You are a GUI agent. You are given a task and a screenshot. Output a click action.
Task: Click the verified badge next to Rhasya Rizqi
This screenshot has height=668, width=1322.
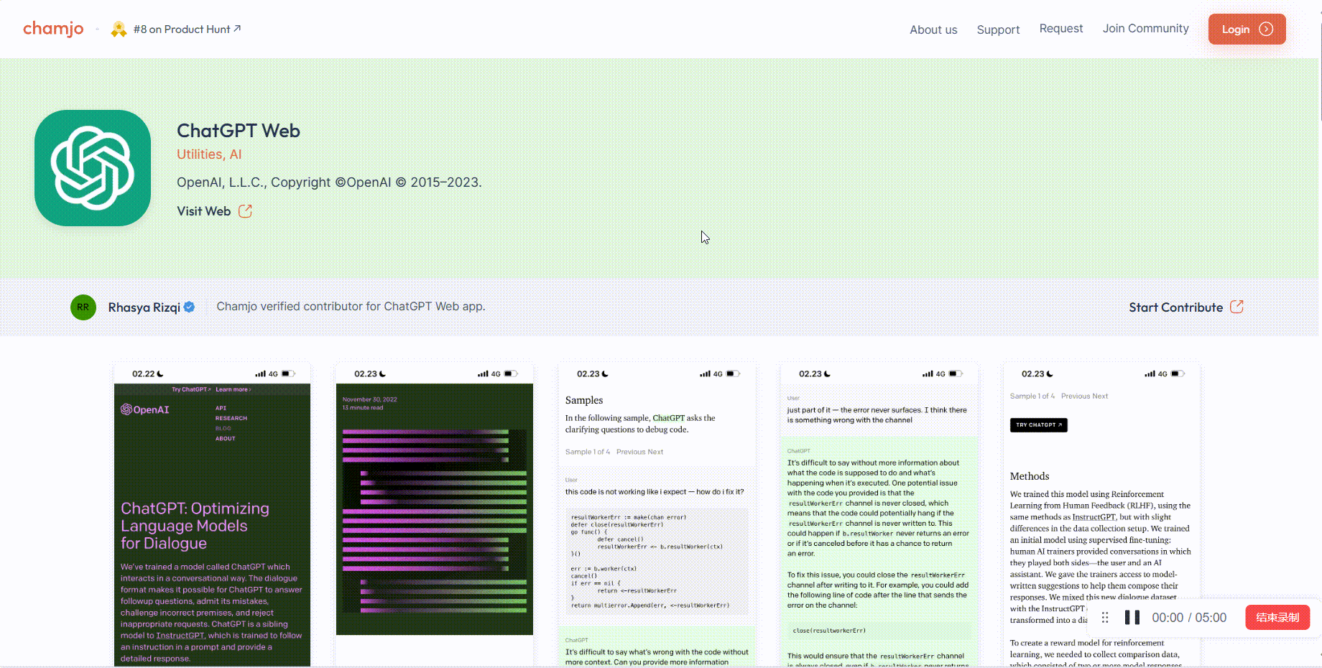pyautogui.click(x=189, y=307)
